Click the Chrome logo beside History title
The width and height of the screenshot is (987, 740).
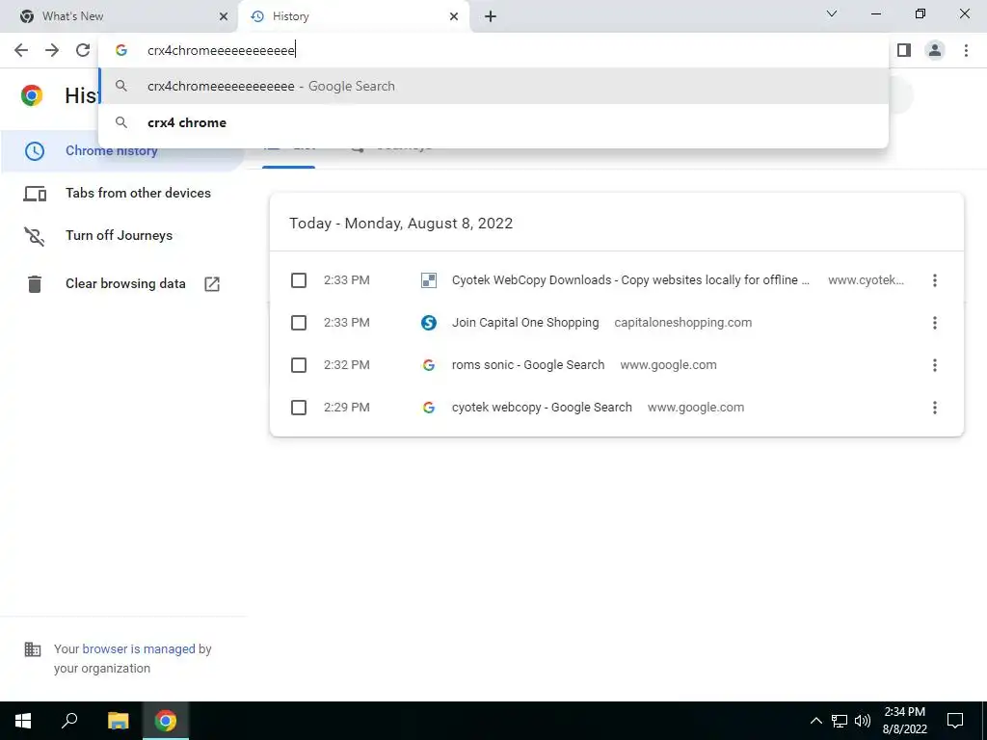32,95
